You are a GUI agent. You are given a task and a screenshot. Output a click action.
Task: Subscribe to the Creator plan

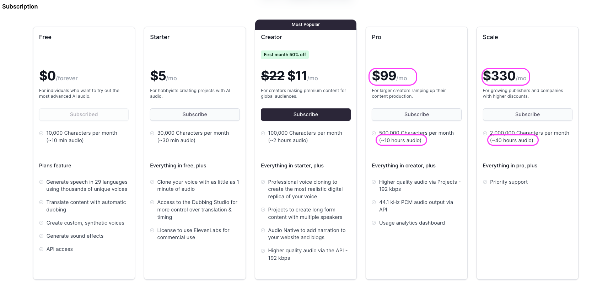[306, 114]
